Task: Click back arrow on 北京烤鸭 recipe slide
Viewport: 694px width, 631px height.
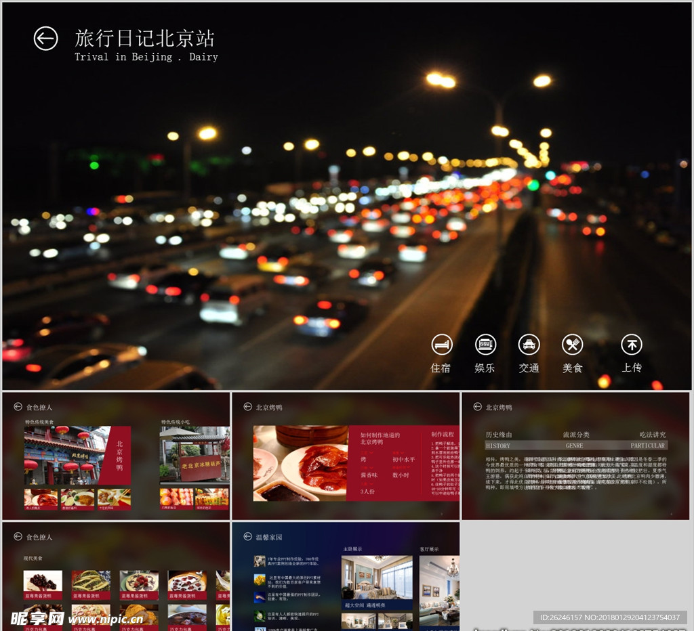Action: pos(248,407)
